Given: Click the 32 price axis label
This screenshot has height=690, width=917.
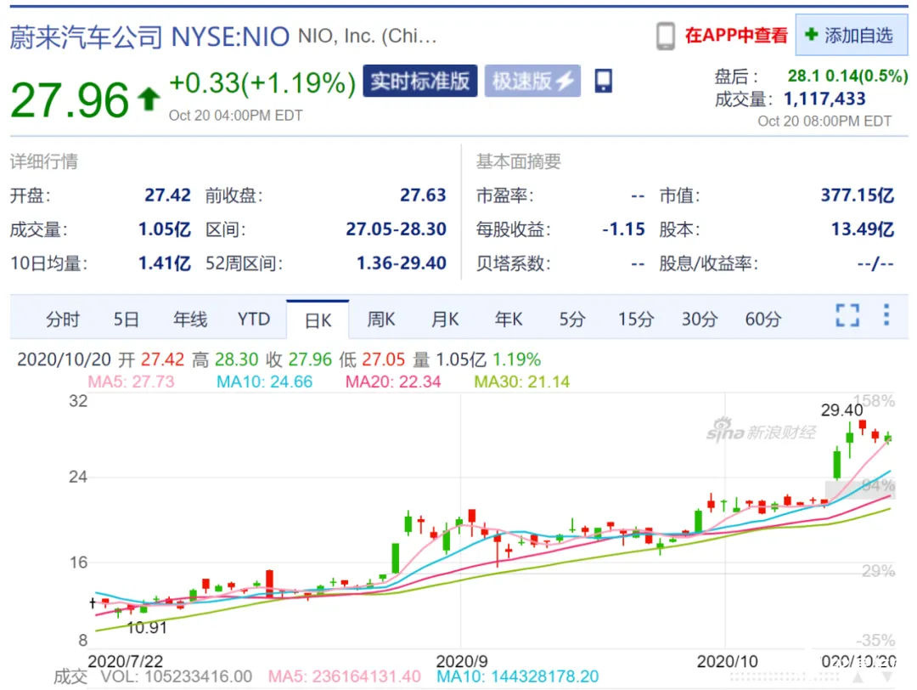Looking at the screenshot, I should point(78,401).
